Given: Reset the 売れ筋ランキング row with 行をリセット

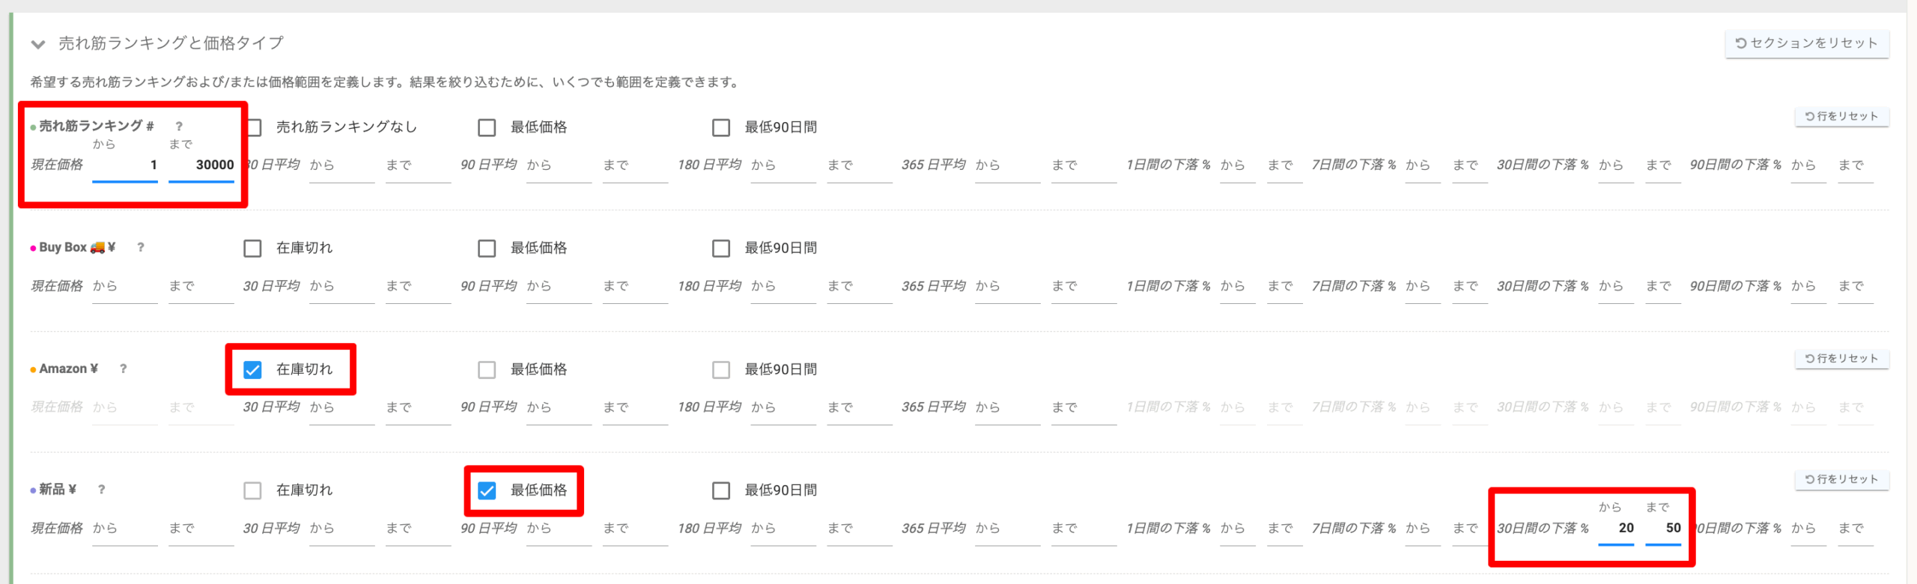Looking at the screenshot, I should point(1841,117).
